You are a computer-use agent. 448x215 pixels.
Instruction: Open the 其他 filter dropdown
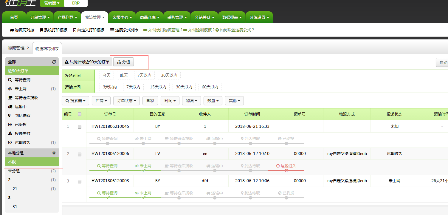click(234, 101)
